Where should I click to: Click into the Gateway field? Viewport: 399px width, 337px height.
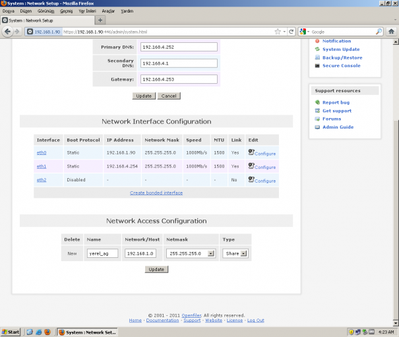(179, 79)
